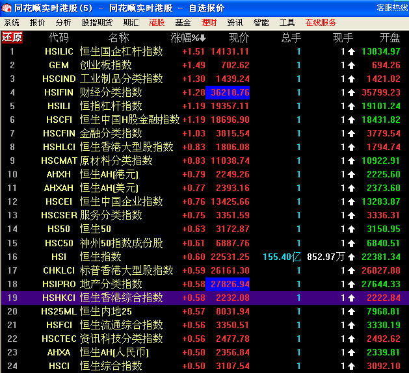Click the up arrow in HSCI row
409x373 pixels.
[x=351, y=366]
